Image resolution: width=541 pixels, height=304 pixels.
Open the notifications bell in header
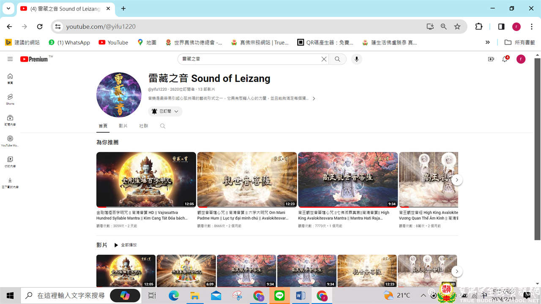(x=505, y=59)
